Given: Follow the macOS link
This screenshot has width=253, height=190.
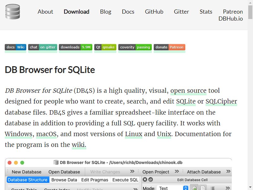Looking at the screenshot, I should point(46,134).
